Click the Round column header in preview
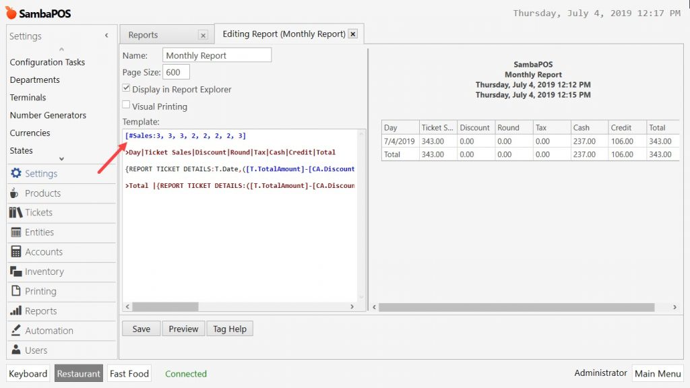Image resolution: width=690 pixels, height=388 pixels. pos(514,127)
